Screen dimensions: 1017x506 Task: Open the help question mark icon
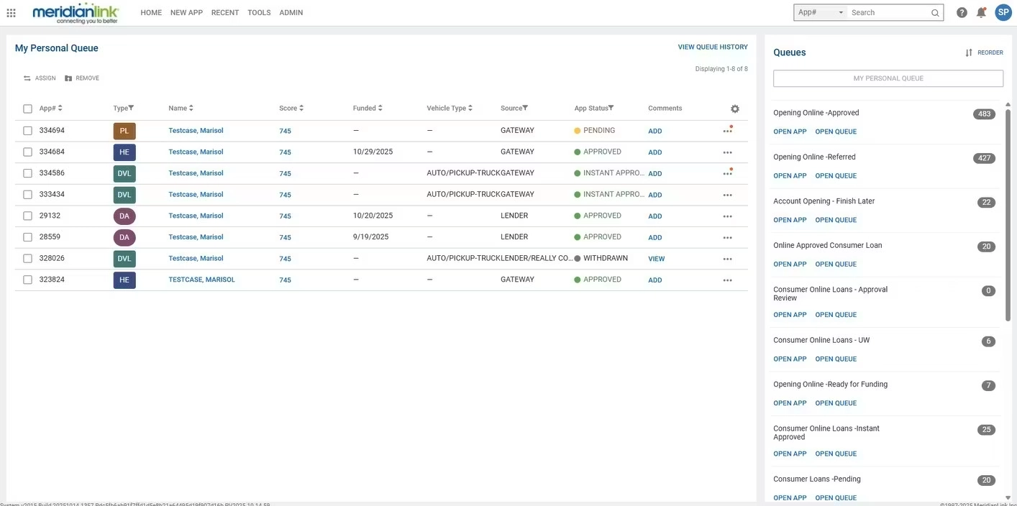pos(962,12)
